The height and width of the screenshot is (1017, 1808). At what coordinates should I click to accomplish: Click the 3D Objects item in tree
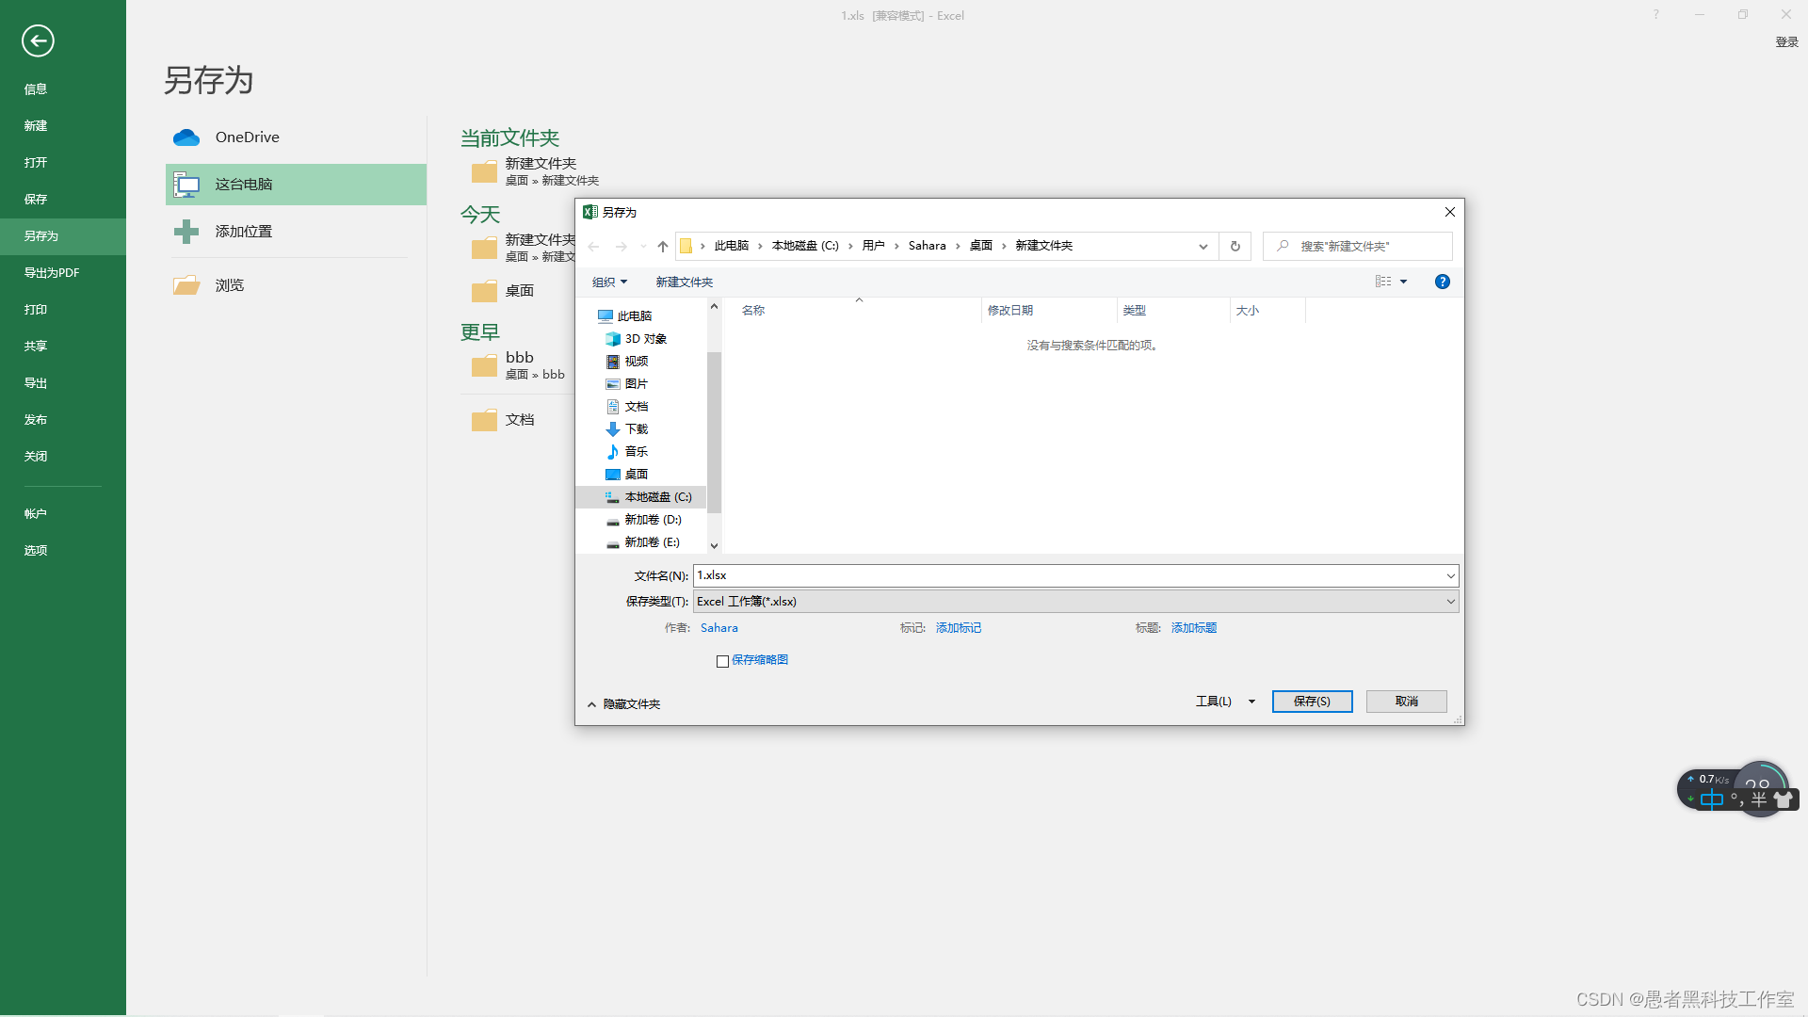tap(645, 339)
